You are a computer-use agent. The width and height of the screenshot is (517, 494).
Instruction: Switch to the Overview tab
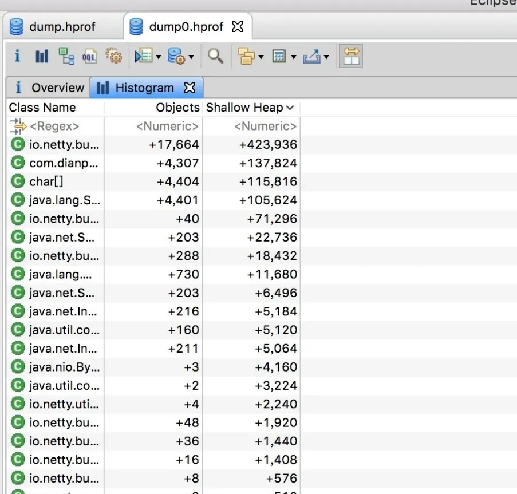click(49, 88)
